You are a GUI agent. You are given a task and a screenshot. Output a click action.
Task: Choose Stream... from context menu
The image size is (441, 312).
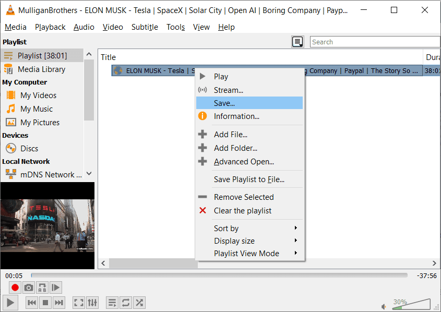249,90
